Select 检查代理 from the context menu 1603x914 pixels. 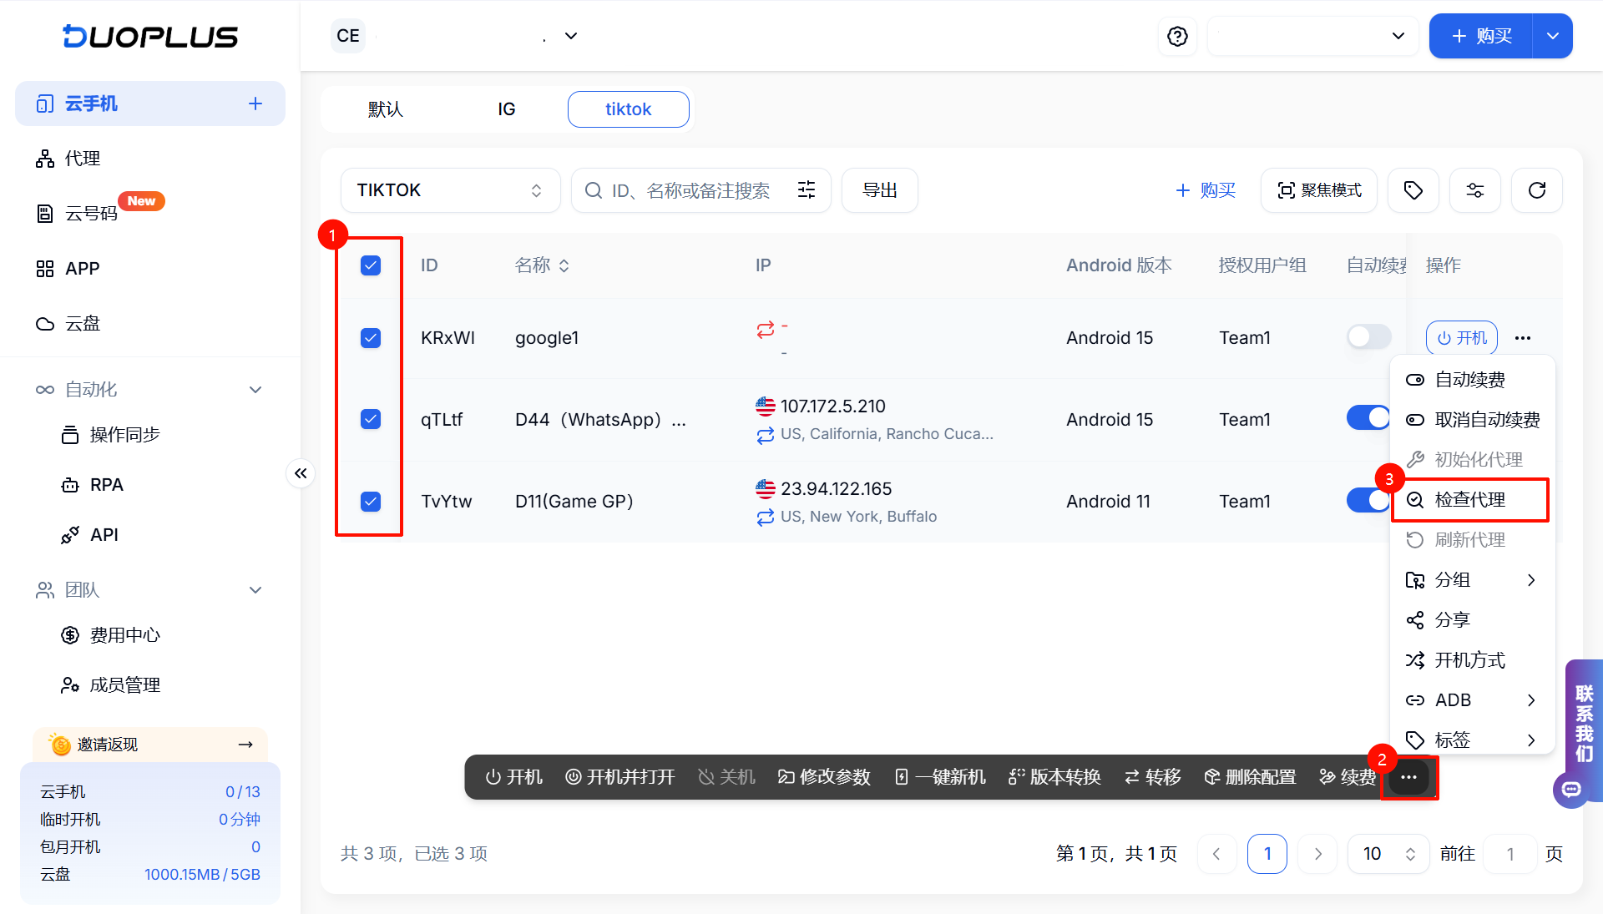[1469, 500]
